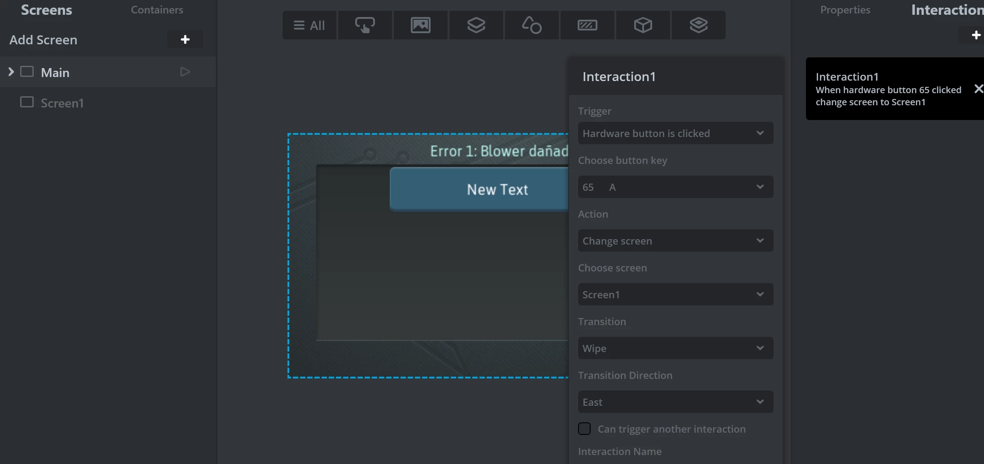Show all widgets with the All filter

(309, 25)
